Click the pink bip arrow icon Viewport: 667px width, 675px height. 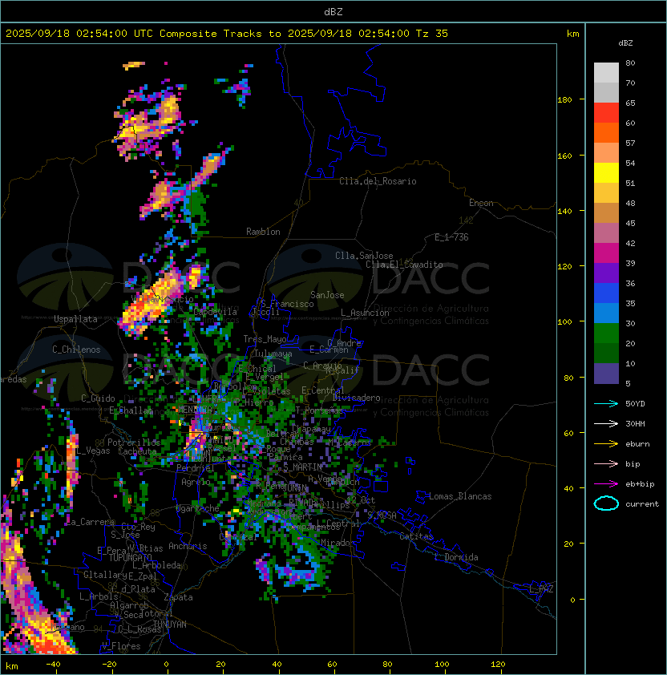(x=606, y=463)
